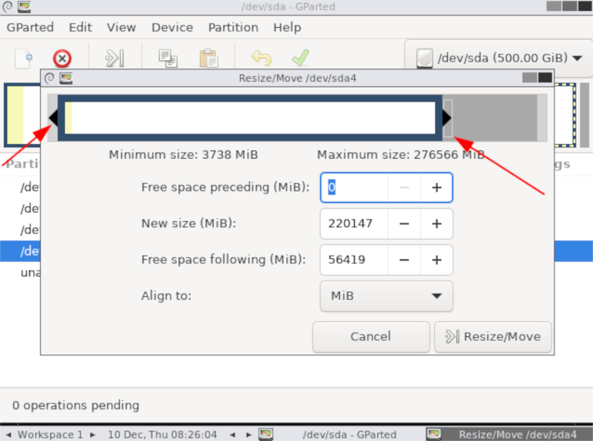This screenshot has height=441, width=593.
Task: Click the green Apply operations checkmark
Action: 300,57
